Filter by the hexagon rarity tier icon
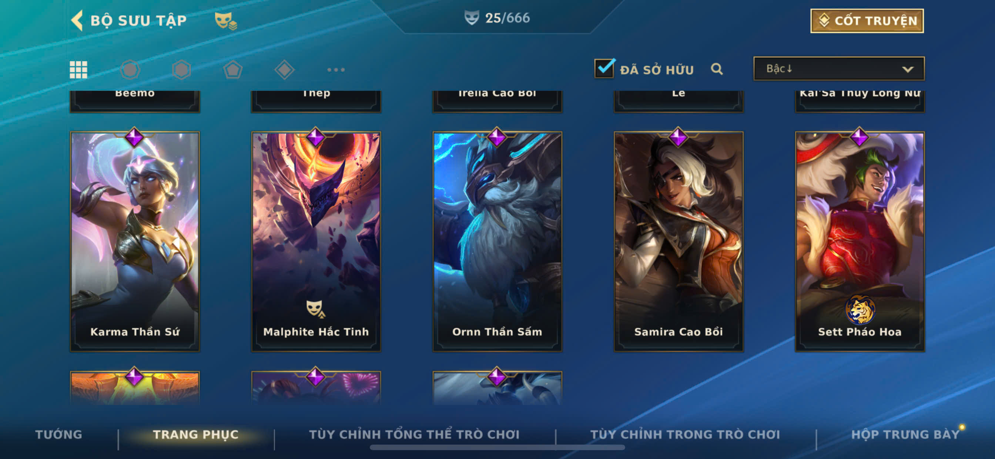The image size is (995, 459). pyautogui.click(x=181, y=70)
